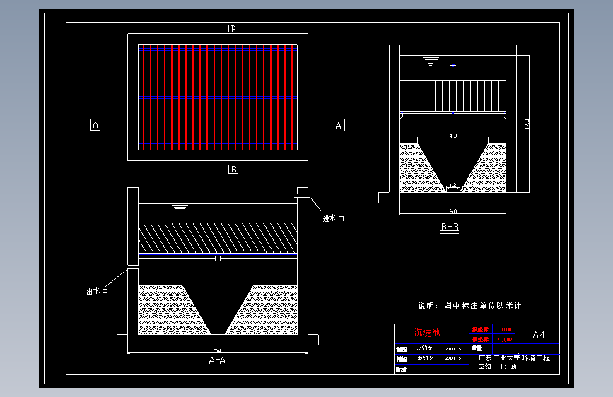Image resolution: width=613 pixels, height=397 pixels.
Task: Select the 1:1000 scale beside 横坐标
Action: [x=503, y=340]
